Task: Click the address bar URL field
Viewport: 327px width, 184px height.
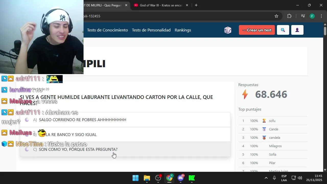Action: 176,16
